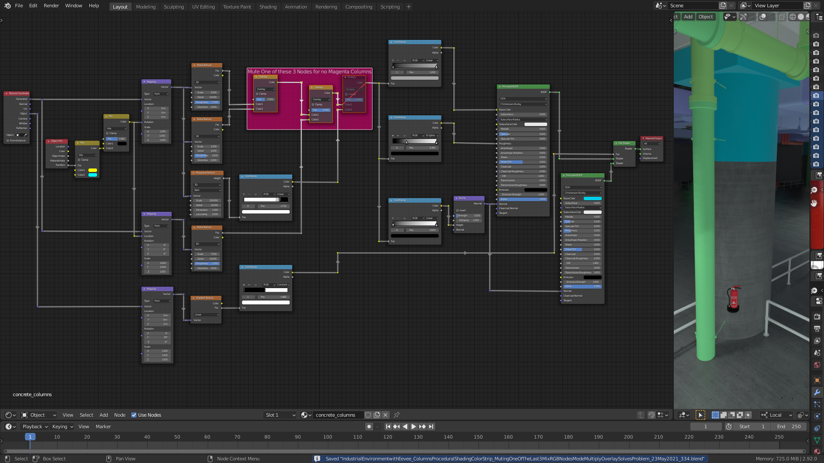Open the Render menu

click(51, 6)
